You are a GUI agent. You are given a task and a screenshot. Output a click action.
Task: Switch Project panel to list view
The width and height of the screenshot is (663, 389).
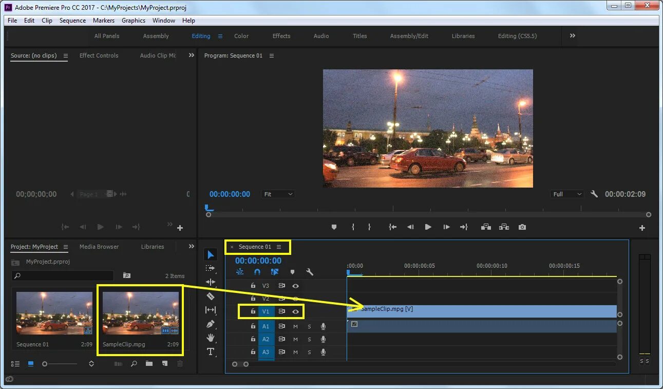pyautogui.click(x=15, y=364)
